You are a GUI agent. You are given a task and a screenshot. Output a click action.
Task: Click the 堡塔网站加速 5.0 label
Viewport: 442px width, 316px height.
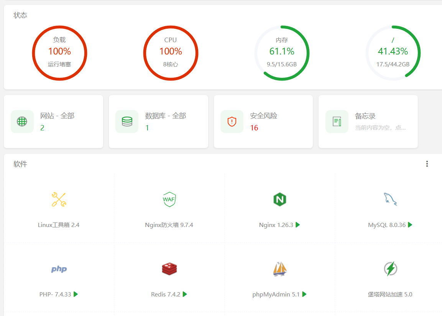point(390,294)
